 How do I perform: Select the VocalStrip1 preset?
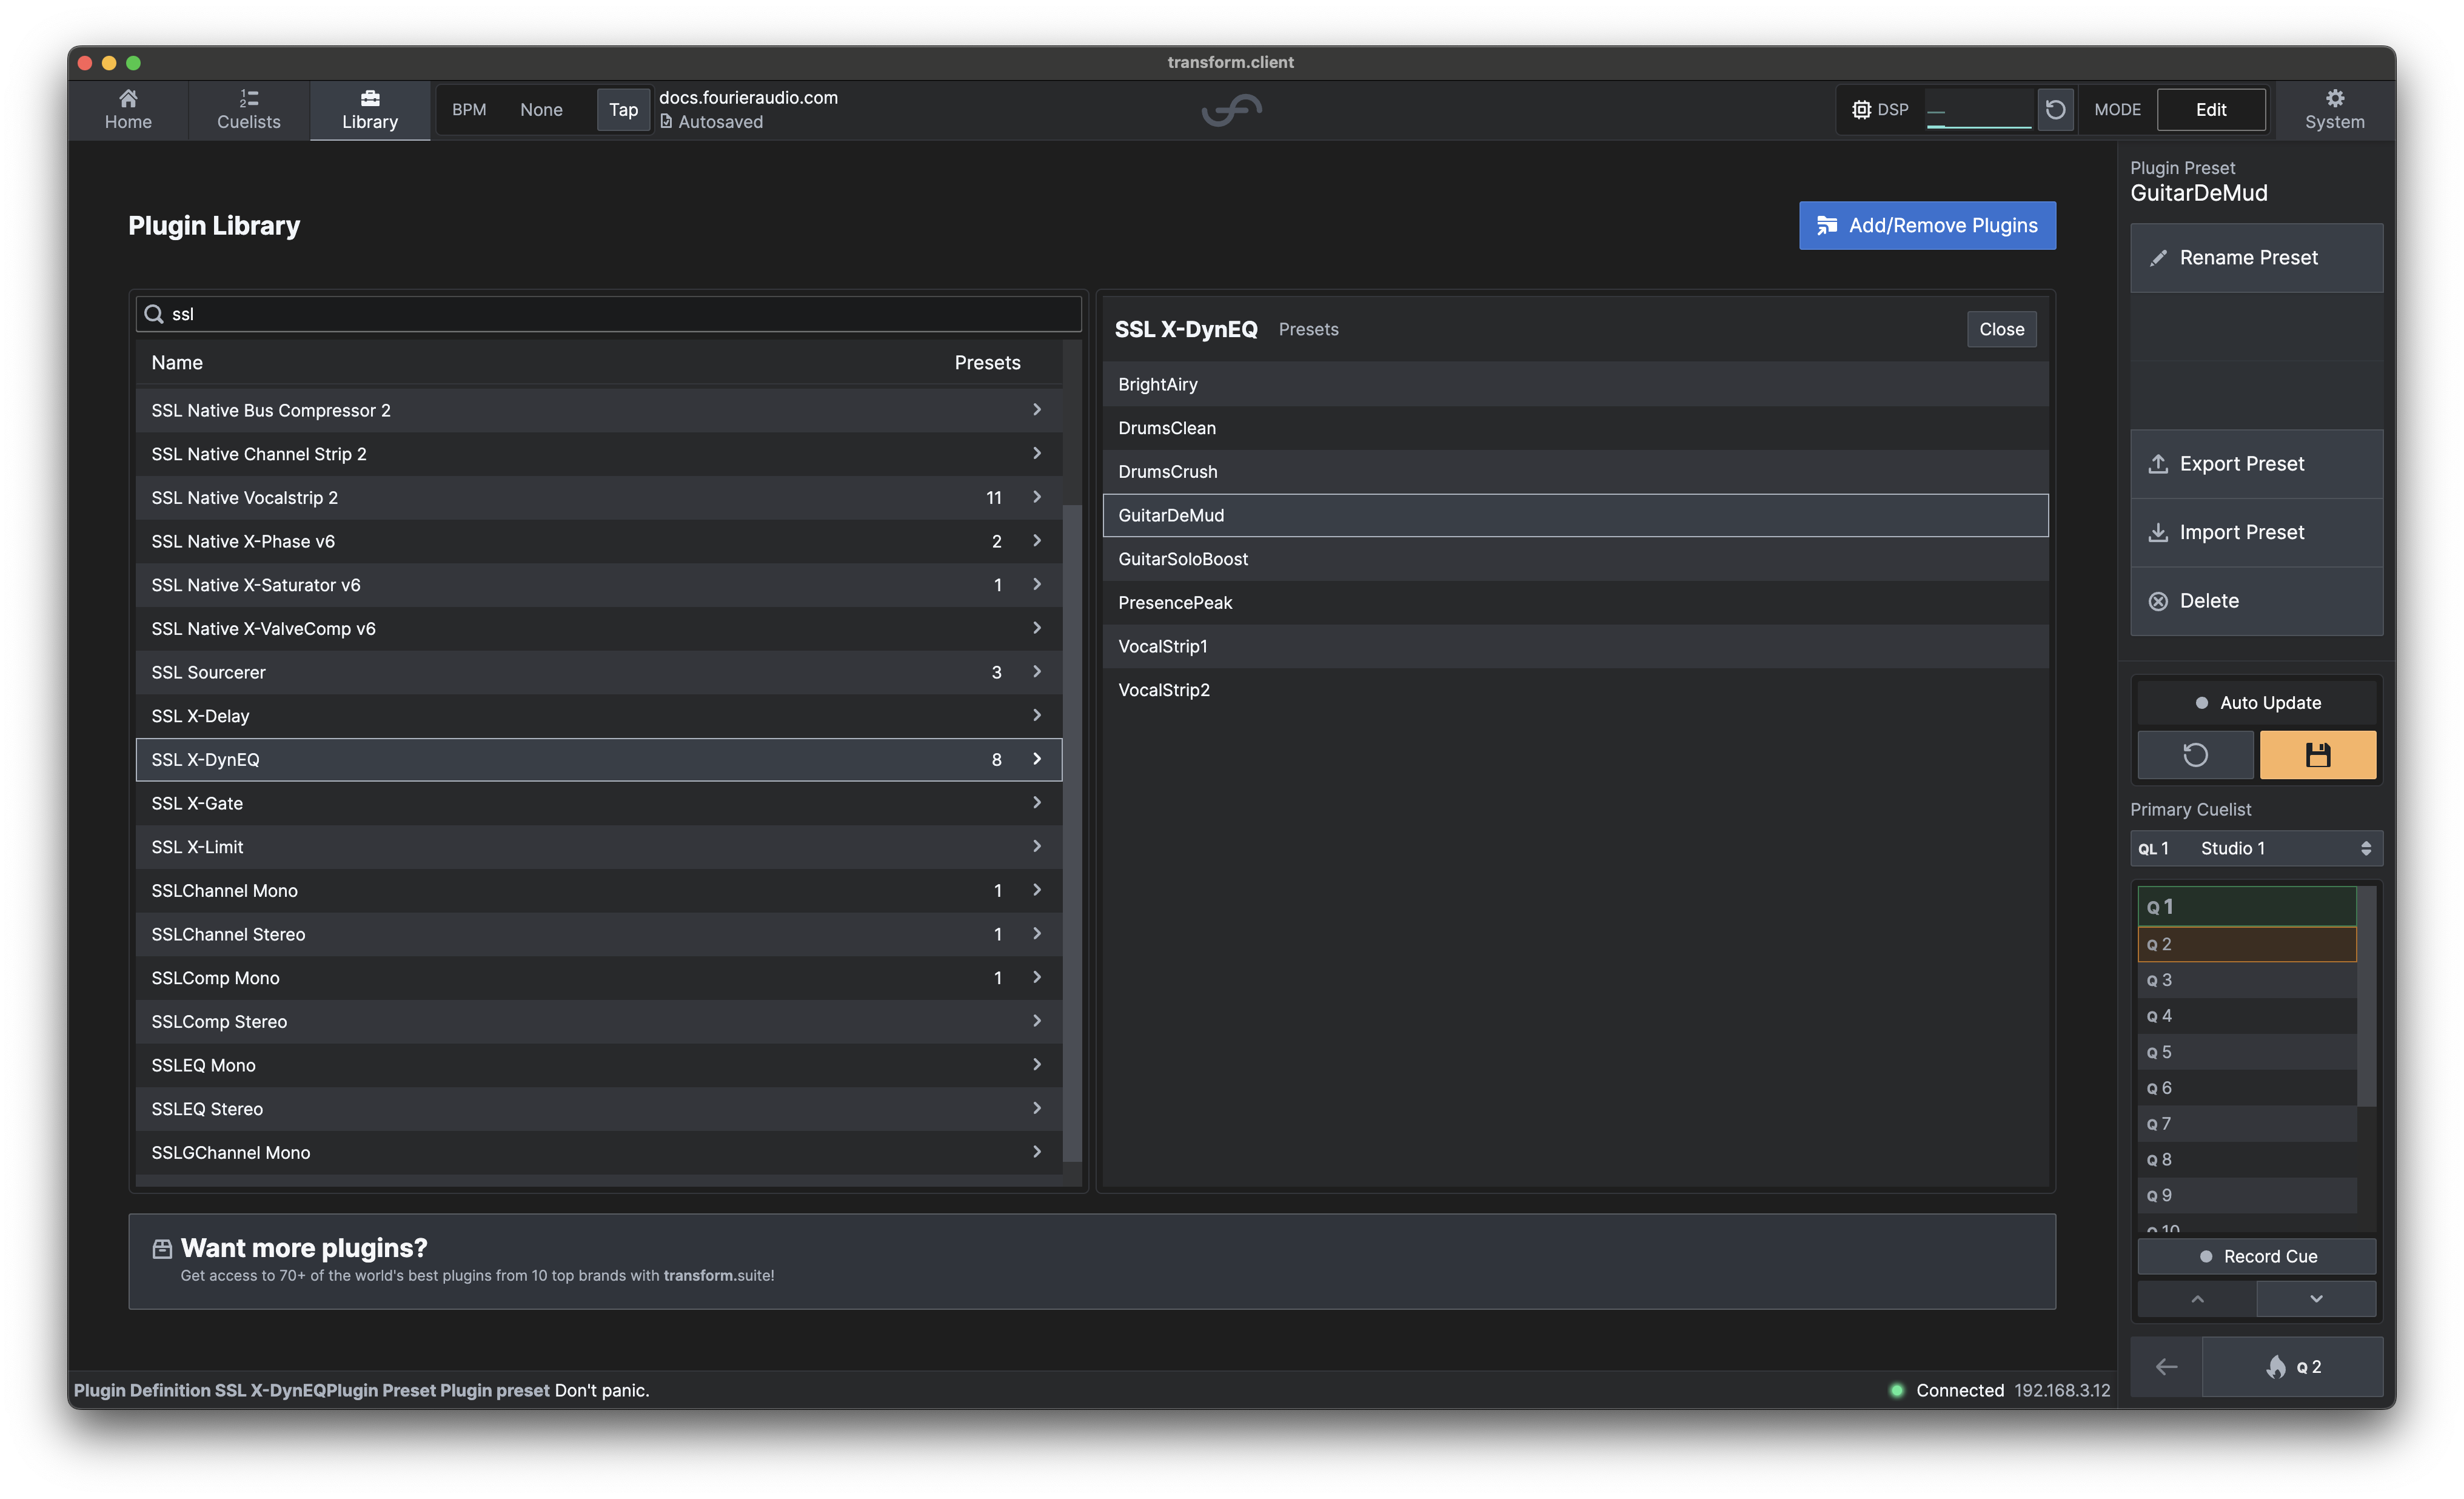[x=1575, y=647]
